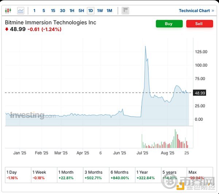The height and width of the screenshot is (194, 219).
Task: Switch to candlestick chart type icon
Action: [x=8, y=11]
